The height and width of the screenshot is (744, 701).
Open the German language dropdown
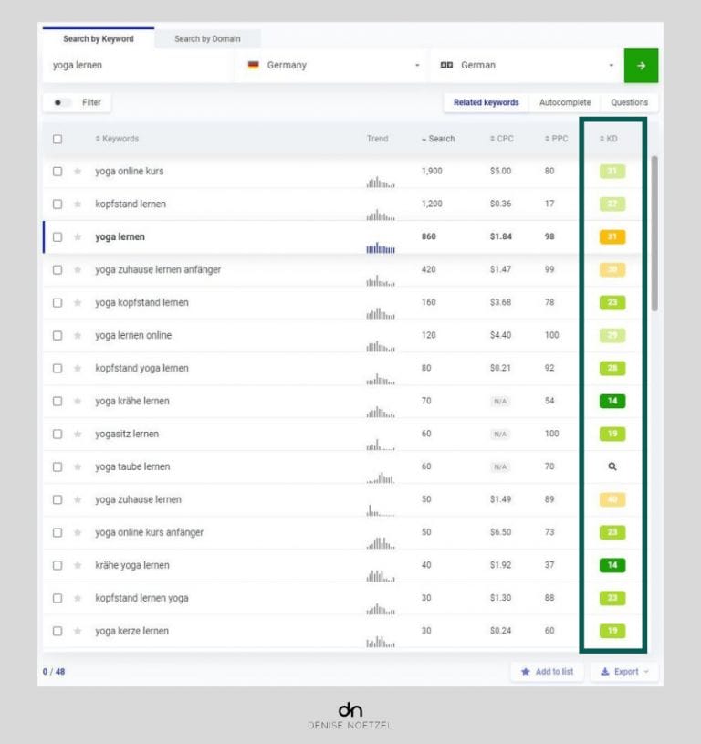(527, 65)
